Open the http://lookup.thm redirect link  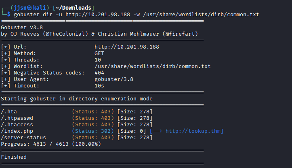pos(194,131)
